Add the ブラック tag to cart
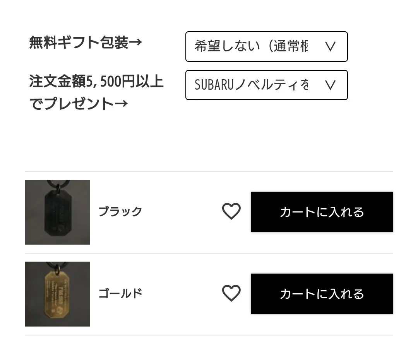This screenshot has width=418, height=342. 322,212
